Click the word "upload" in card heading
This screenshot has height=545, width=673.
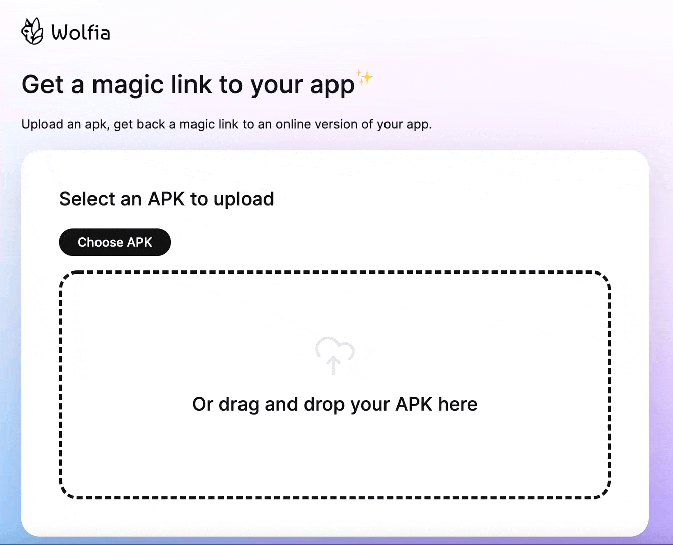pos(244,199)
